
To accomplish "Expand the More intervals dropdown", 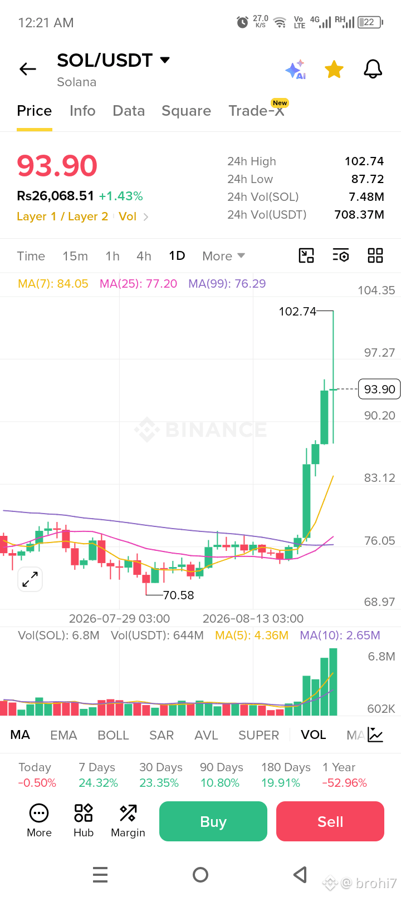I will [223, 256].
